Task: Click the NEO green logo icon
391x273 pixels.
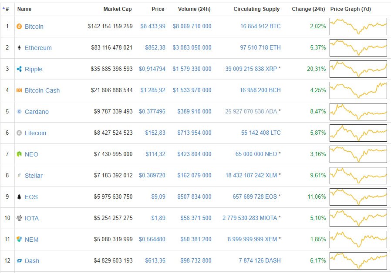Action: (19, 154)
